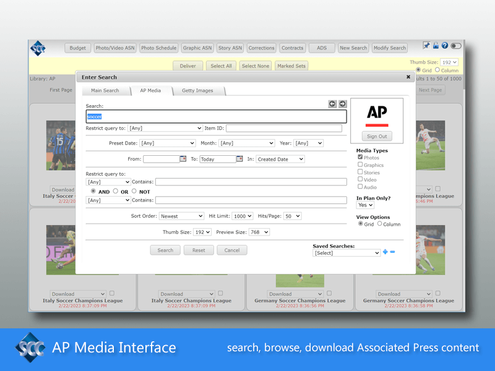Open the Preview Size dropdown
495x371 pixels.
(259, 232)
